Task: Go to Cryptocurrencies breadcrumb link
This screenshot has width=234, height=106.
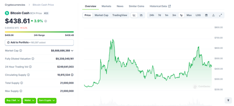Action: 15,5
